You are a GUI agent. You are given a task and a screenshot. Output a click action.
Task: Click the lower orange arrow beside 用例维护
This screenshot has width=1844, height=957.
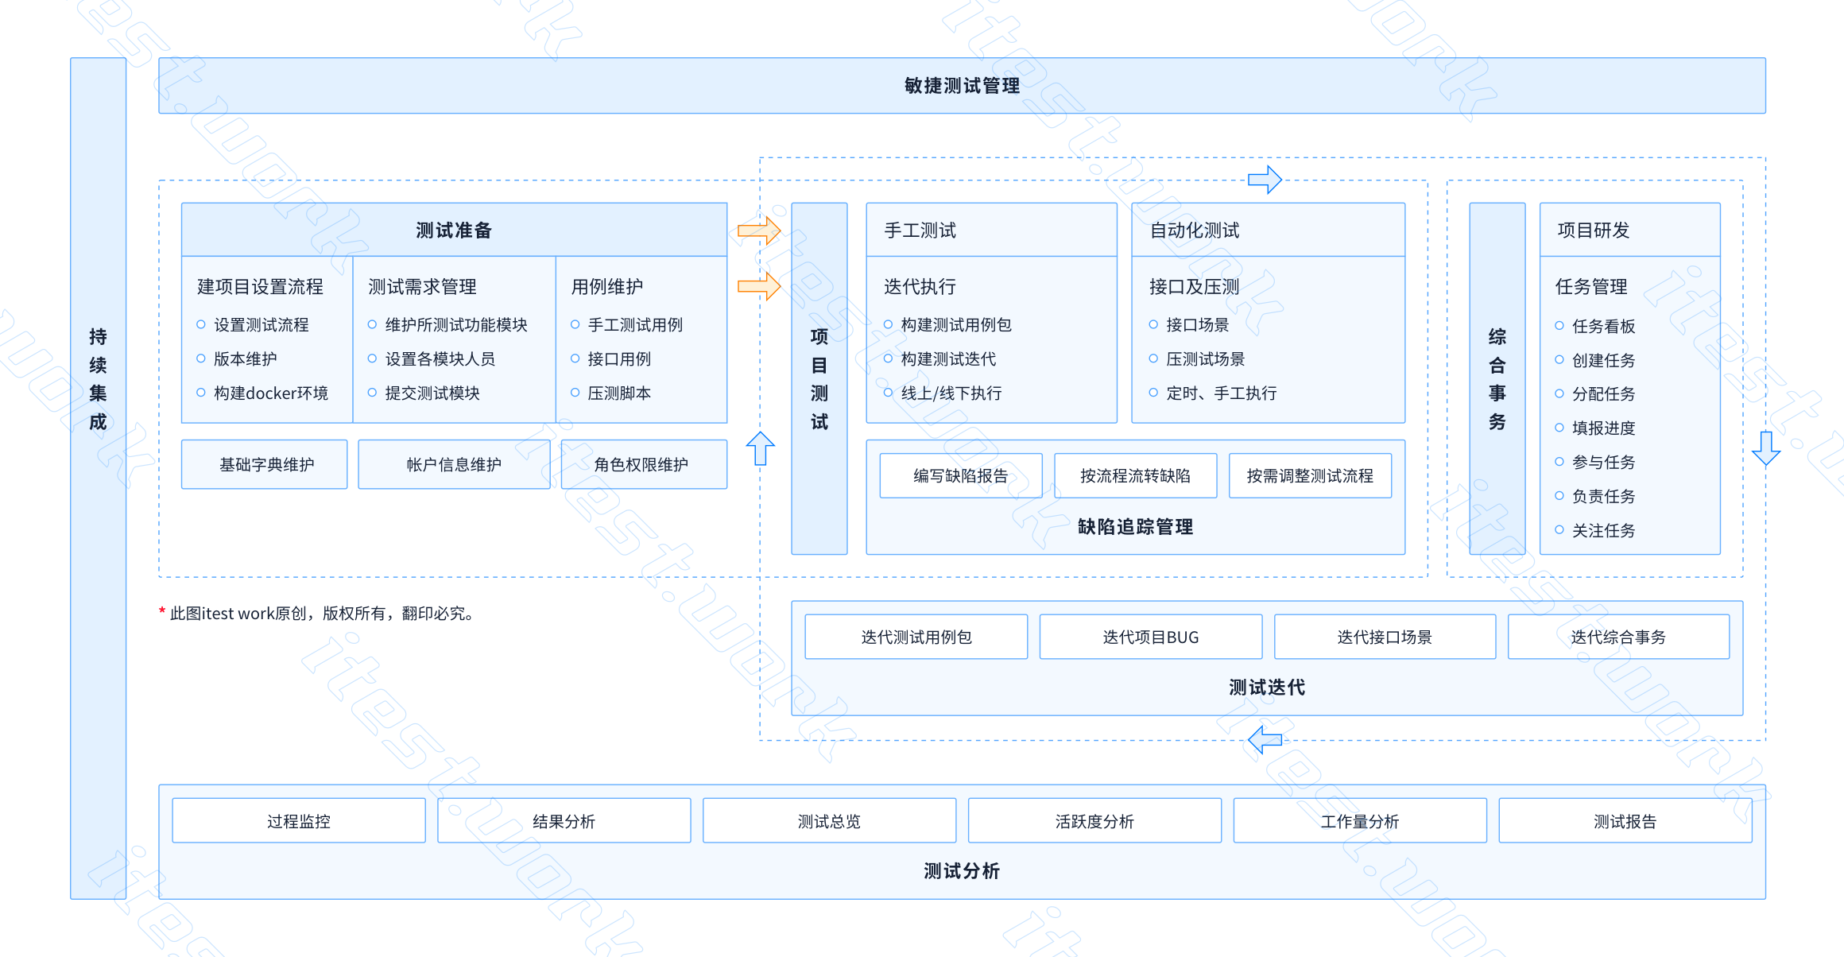(758, 286)
